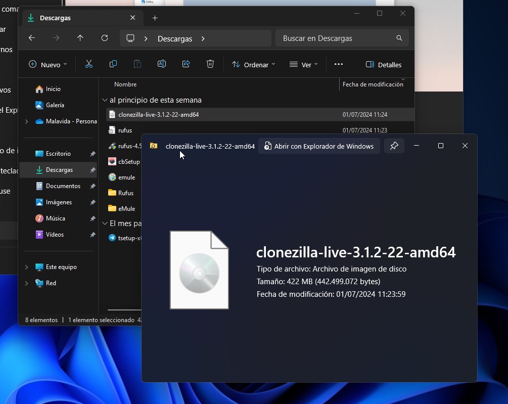Viewport: 508px width, 404px height.
Task: Refresh the Descargas folder
Action: coord(105,38)
